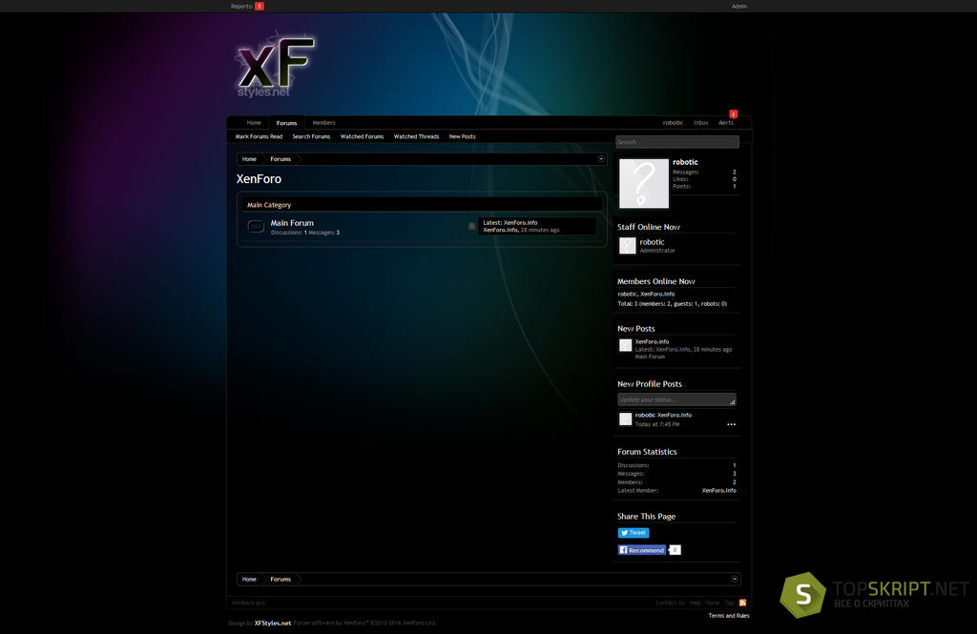
Task: Open Contact Us in the footer
Action: pyautogui.click(x=670, y=603)
